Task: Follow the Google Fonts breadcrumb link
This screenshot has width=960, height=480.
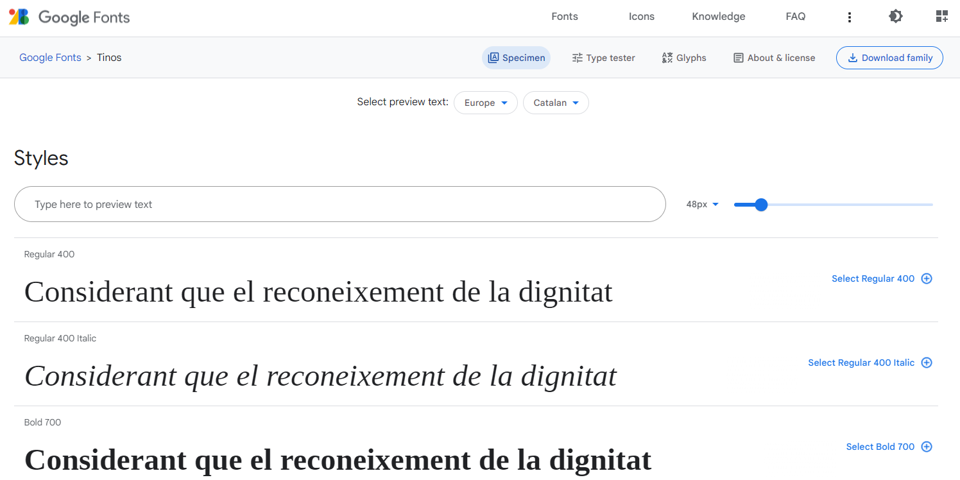Action: pyautogui.click(x=50, y=57)
